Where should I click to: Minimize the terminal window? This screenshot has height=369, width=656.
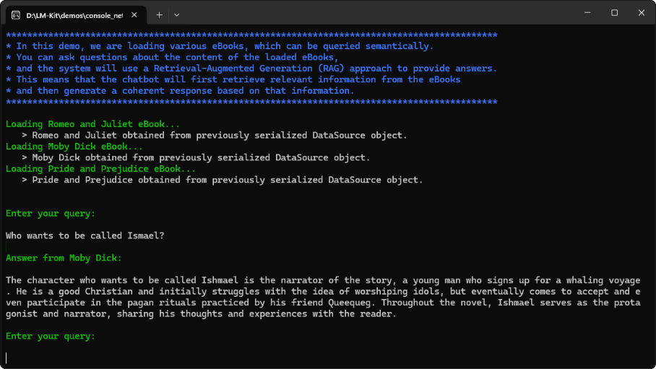pyautogui.click(x=587, y=12)
